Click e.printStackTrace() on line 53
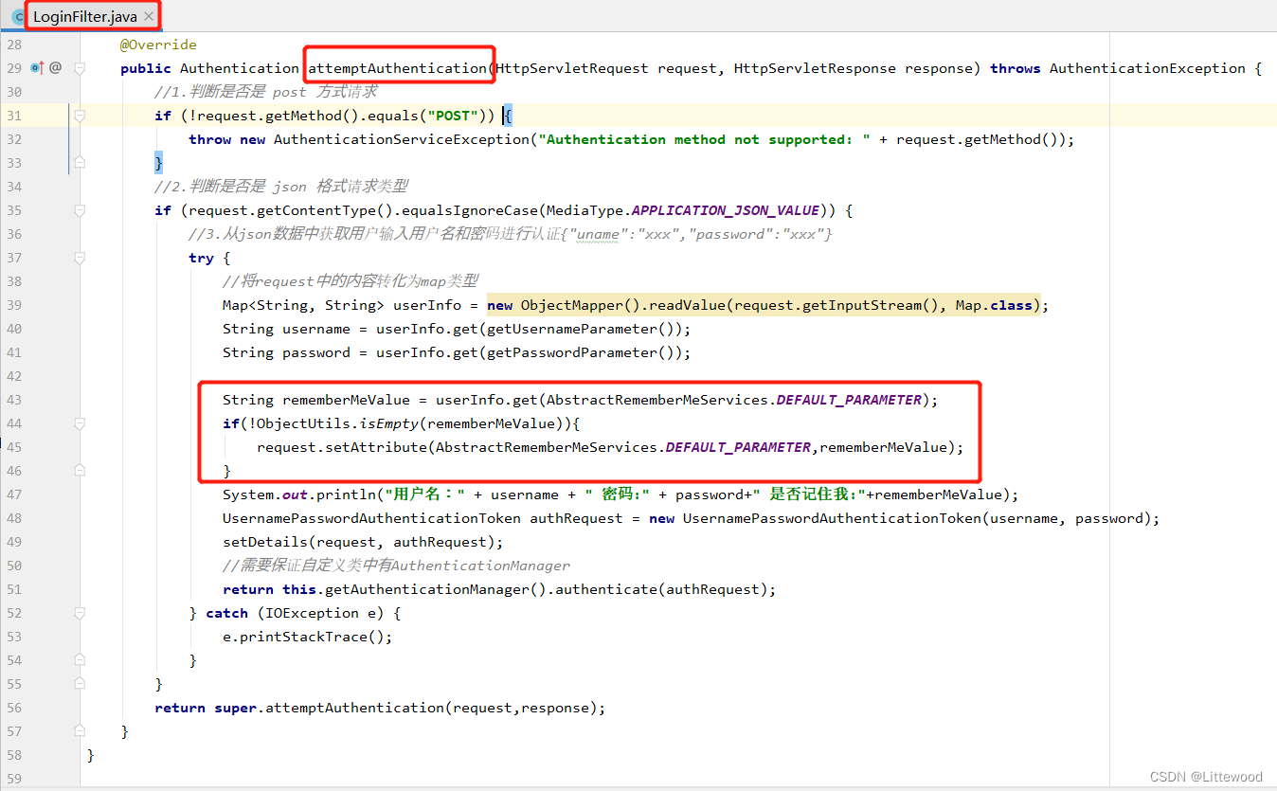The width and height of the screenshot is (1277, 791). click(x=303, y=637)
